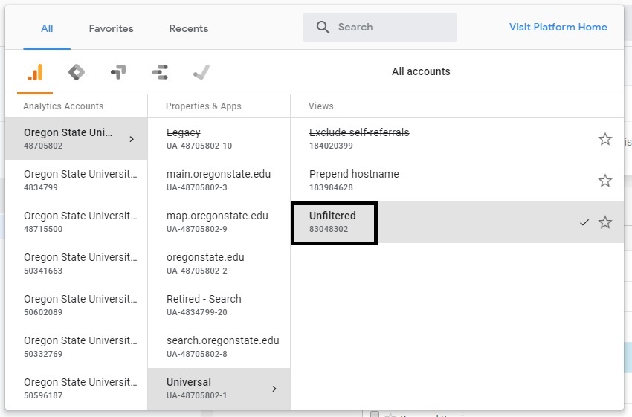Image resolution: width=632 pixels, height=417 pixels.
Task: Switch to the All tab
Action: pos(47,28)
